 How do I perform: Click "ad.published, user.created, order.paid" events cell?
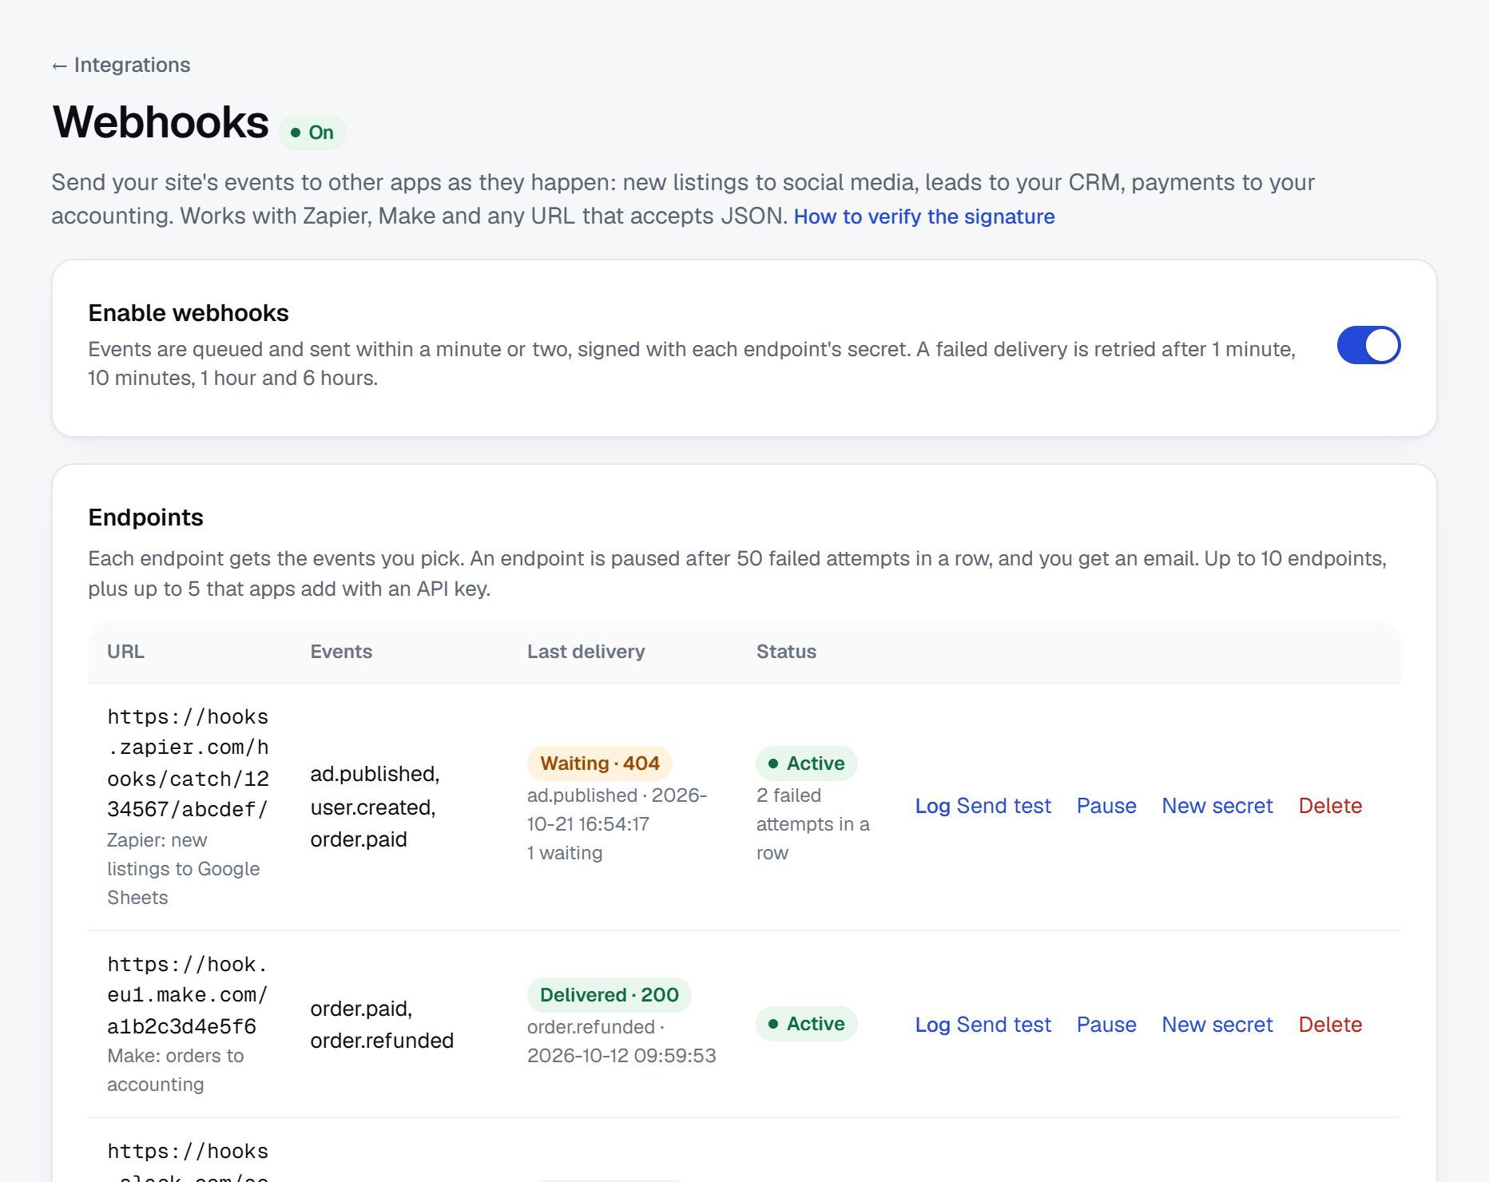tap(375, 807)
